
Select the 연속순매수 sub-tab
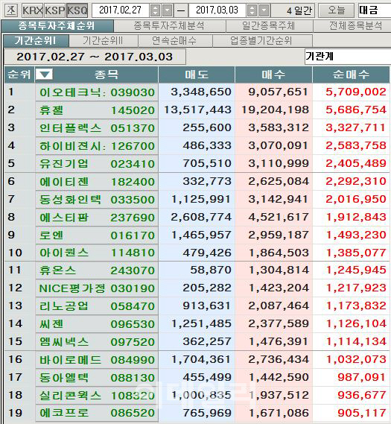[x=175, y=40]
